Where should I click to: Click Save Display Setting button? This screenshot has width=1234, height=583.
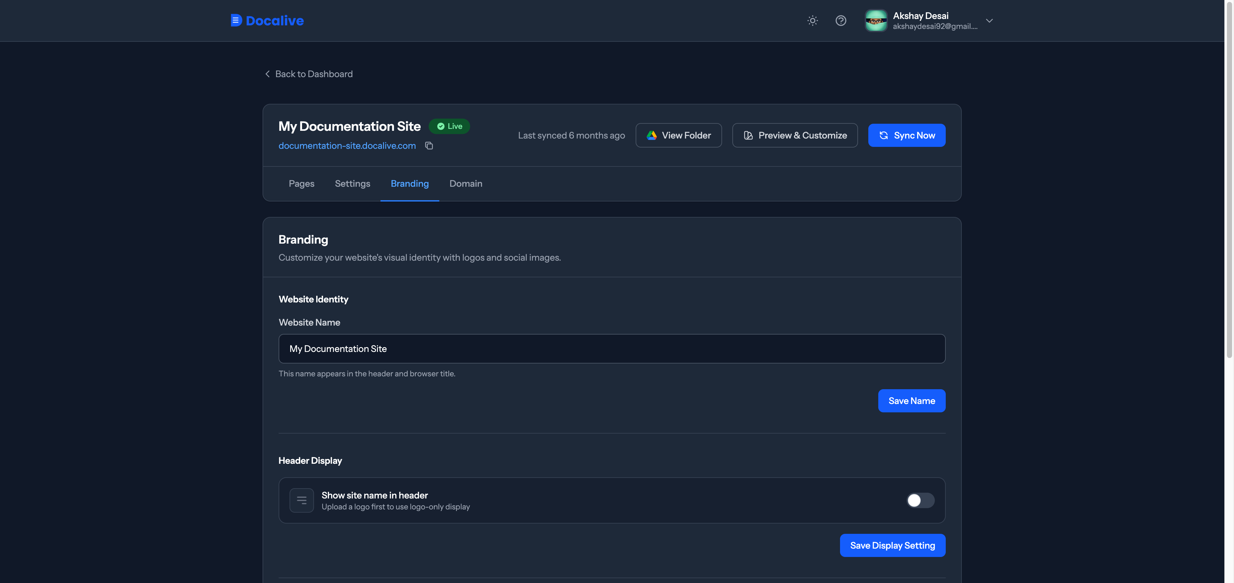[x=892, y=545]
